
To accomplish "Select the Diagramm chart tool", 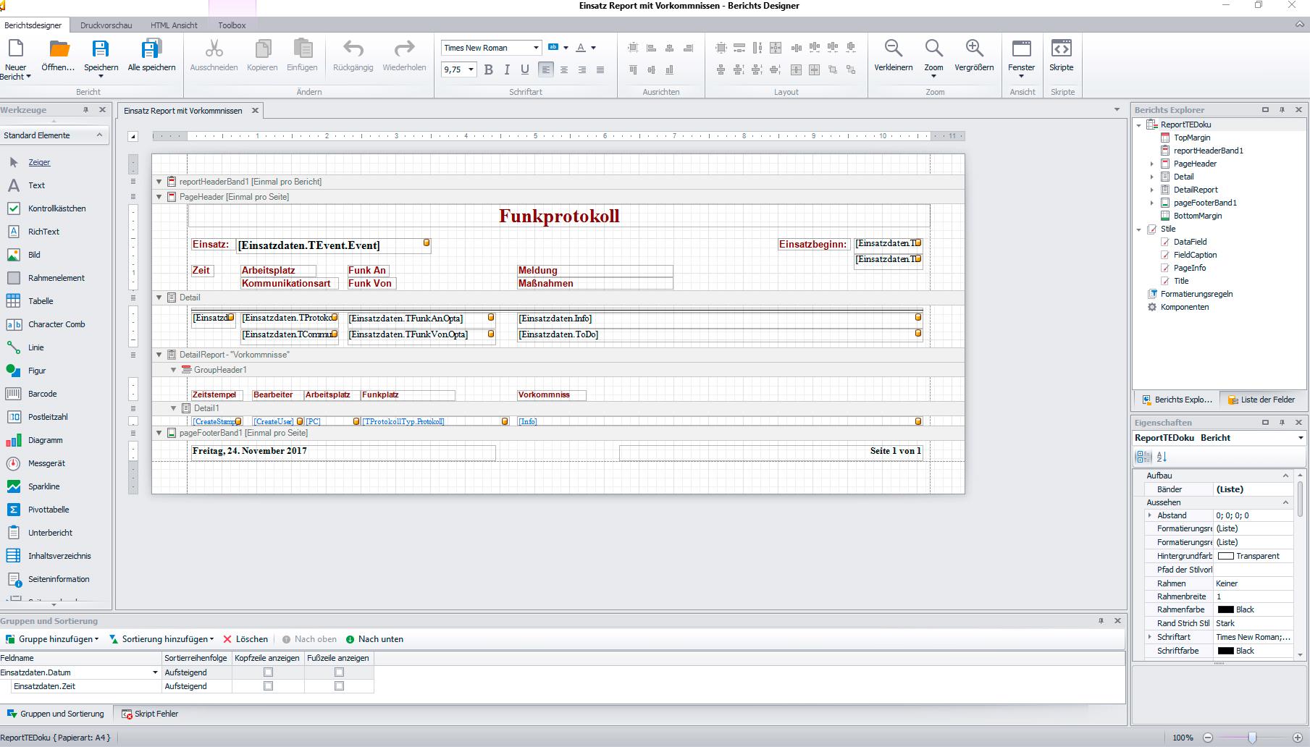I will (44, 440).
